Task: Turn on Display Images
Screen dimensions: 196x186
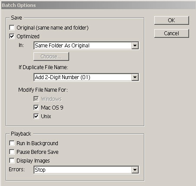Action: pos(12,160)
